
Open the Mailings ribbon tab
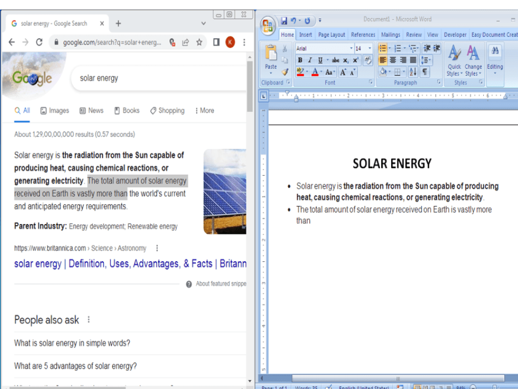click(391, 35)
